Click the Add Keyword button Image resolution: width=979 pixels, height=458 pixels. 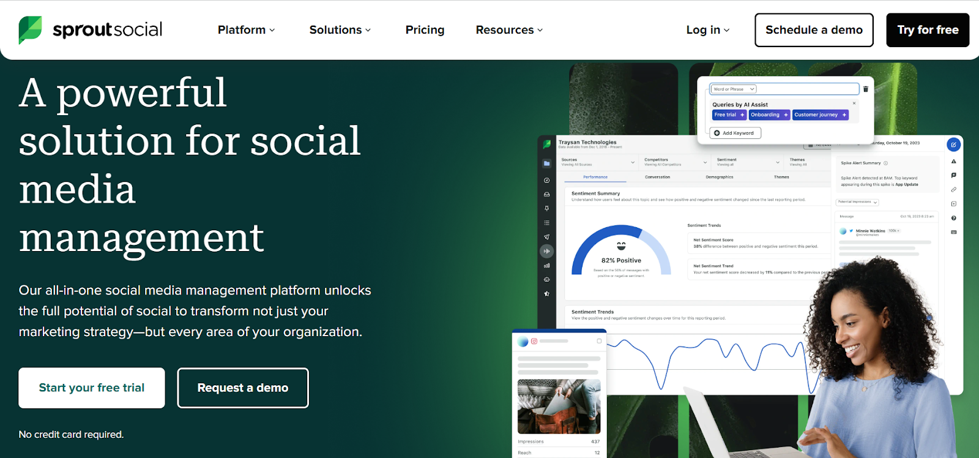point(735,133)
